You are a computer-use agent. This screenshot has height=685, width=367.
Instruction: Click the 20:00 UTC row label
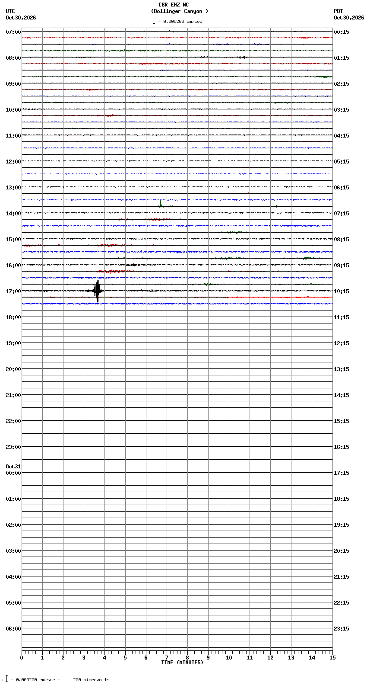[13, 369]
